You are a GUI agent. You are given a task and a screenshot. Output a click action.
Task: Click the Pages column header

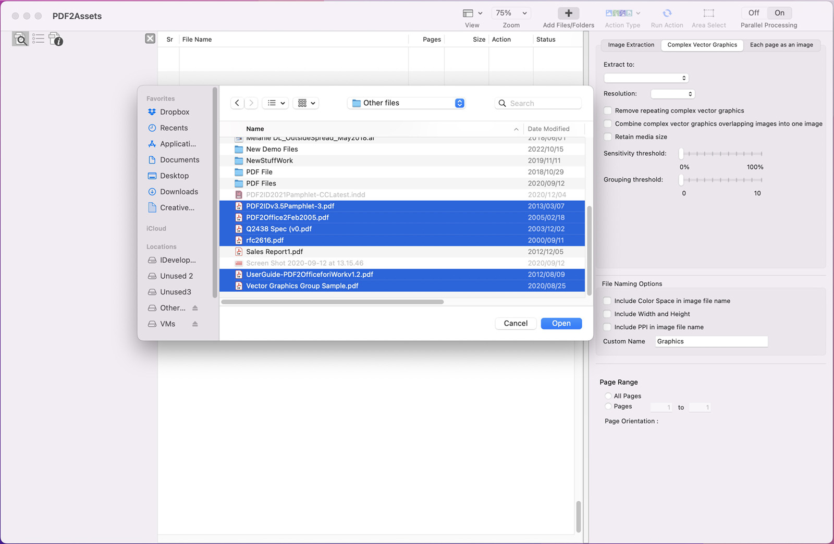click(x=432, y=40)
